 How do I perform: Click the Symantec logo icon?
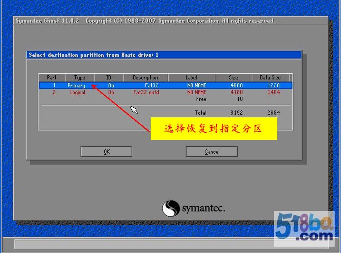pyautogui.click(x=171, y=208)
